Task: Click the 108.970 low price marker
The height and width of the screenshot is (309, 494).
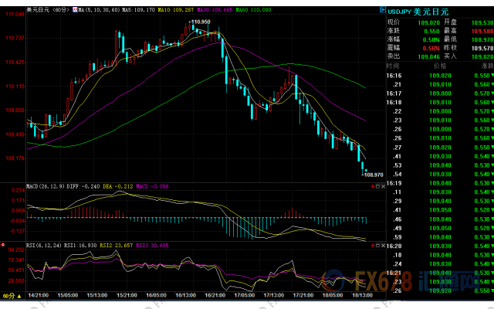Action: pos(373,175)
